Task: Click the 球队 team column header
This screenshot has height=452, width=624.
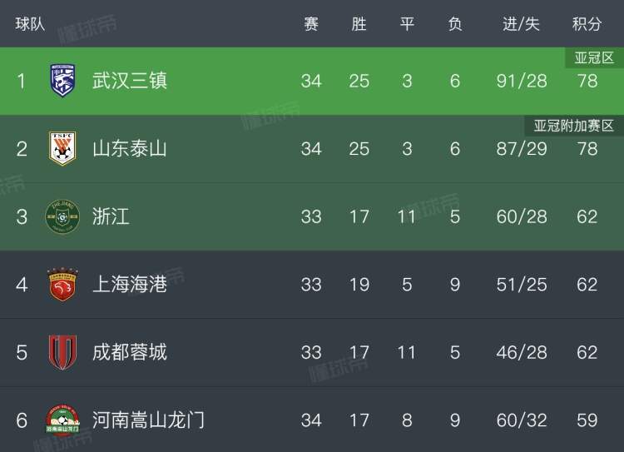Action: pyautogui.click(x=30, y=24)
